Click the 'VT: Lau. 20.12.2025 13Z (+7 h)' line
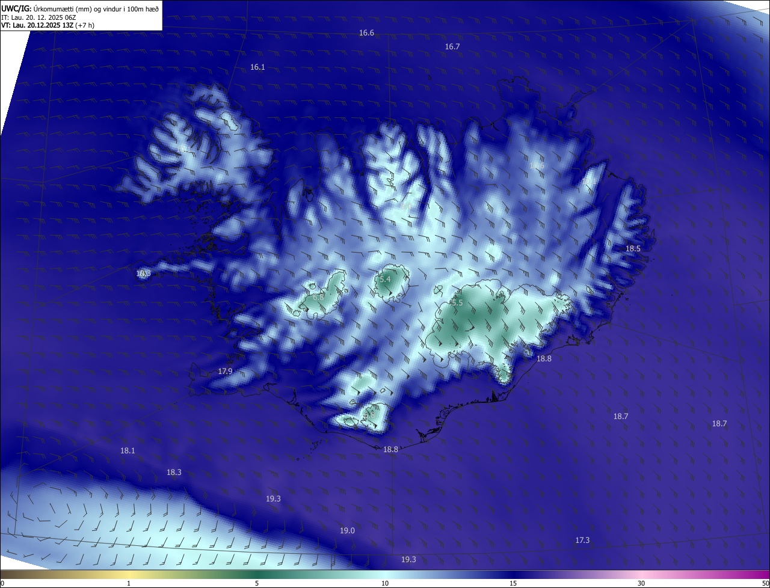 click(48, 25)
